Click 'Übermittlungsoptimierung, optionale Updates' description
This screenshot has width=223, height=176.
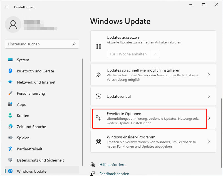(153, 121)
